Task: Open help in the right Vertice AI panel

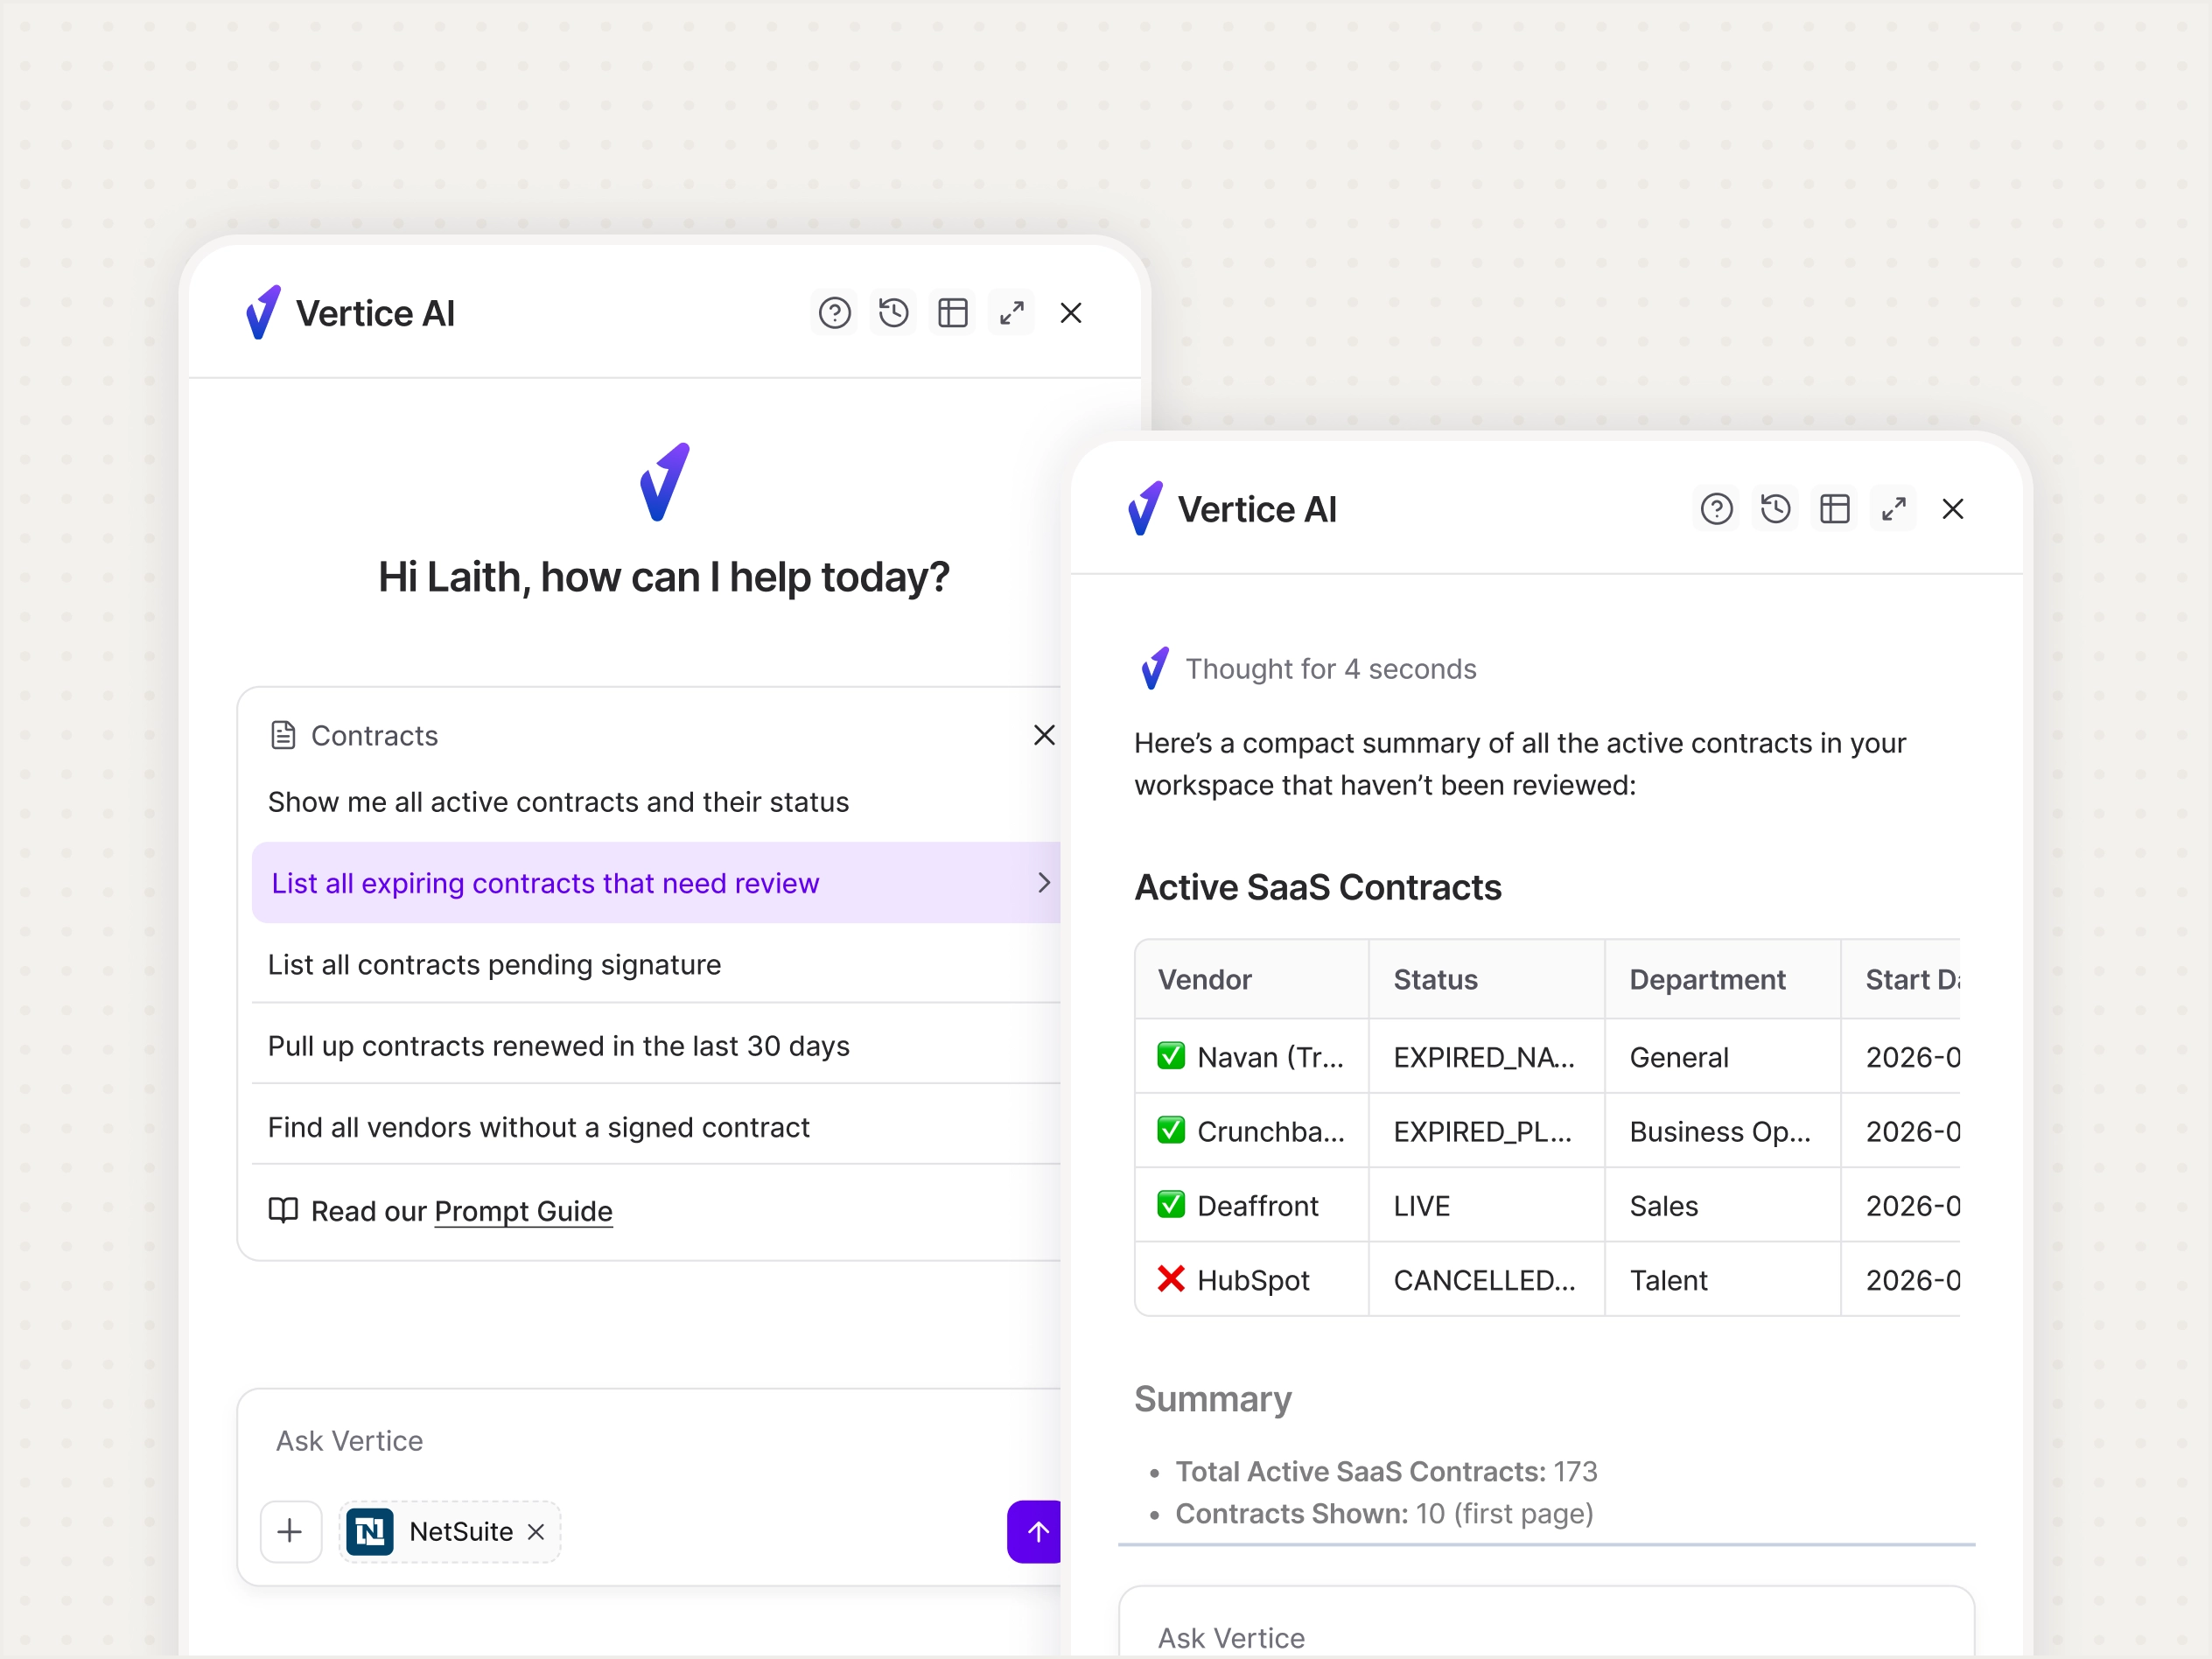Action: point(1716,509)
